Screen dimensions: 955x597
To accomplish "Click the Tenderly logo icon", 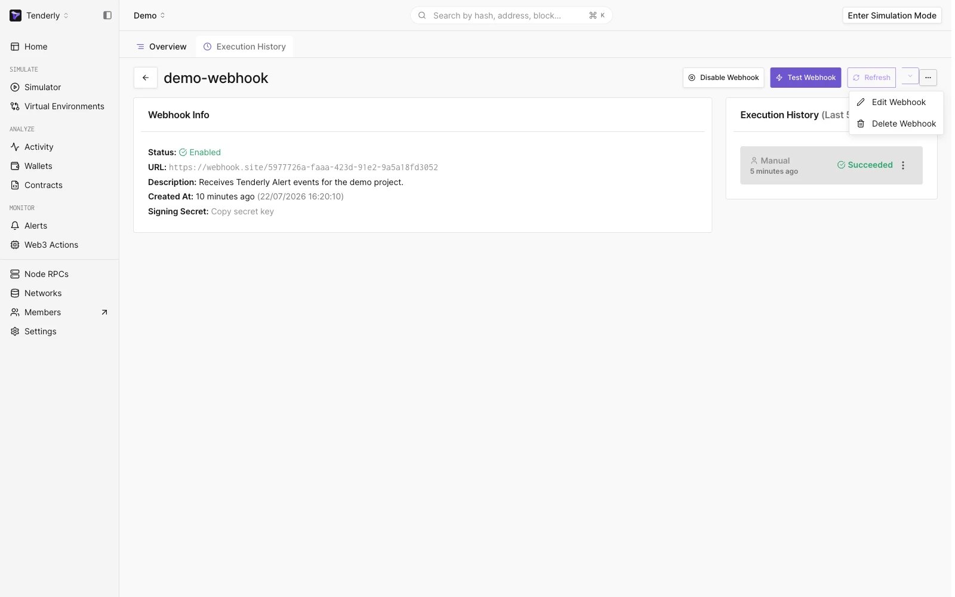I will [x=16, y=16].
